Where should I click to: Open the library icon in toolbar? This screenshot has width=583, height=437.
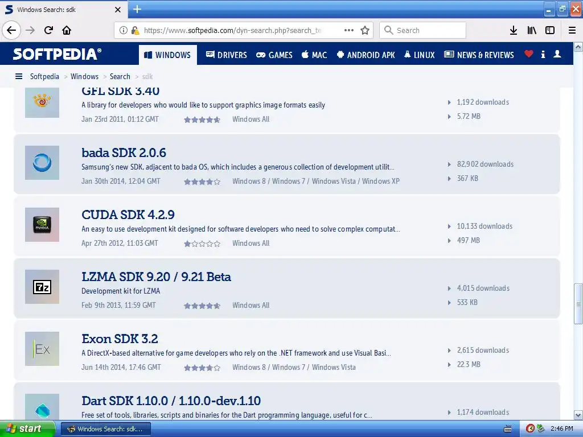click(532, 30)
